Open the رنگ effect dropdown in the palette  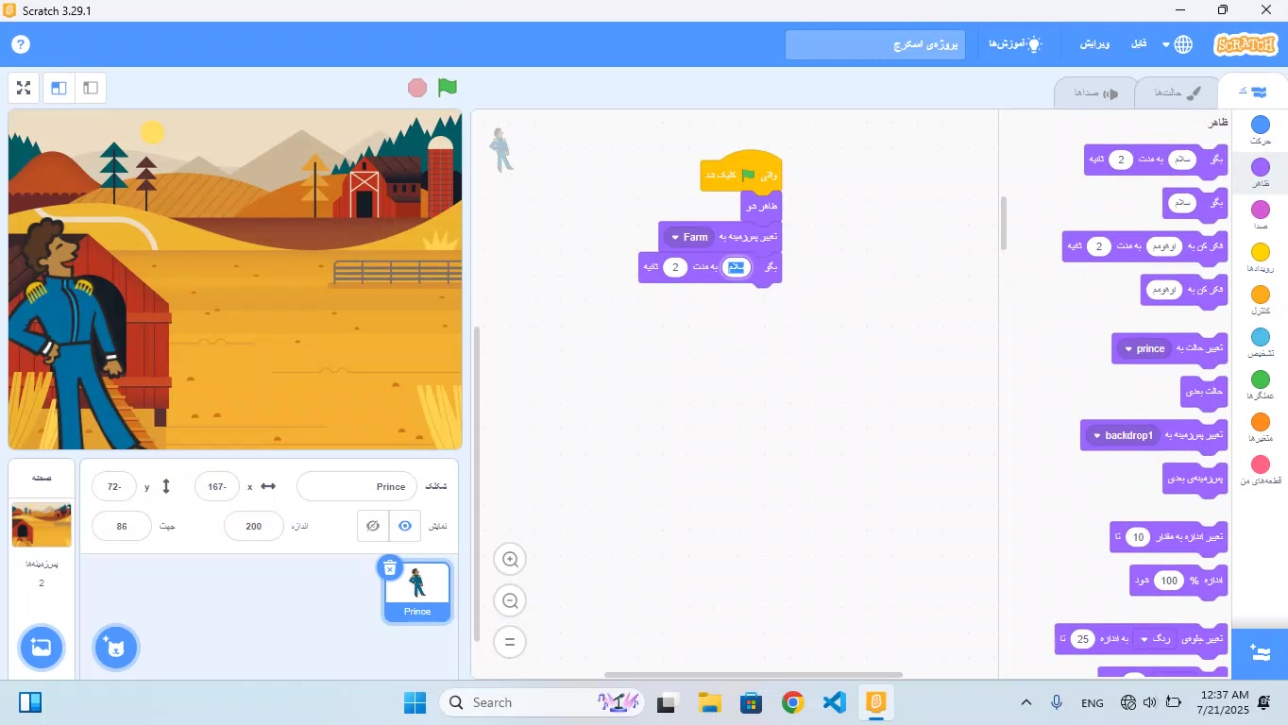[1155, 639]
